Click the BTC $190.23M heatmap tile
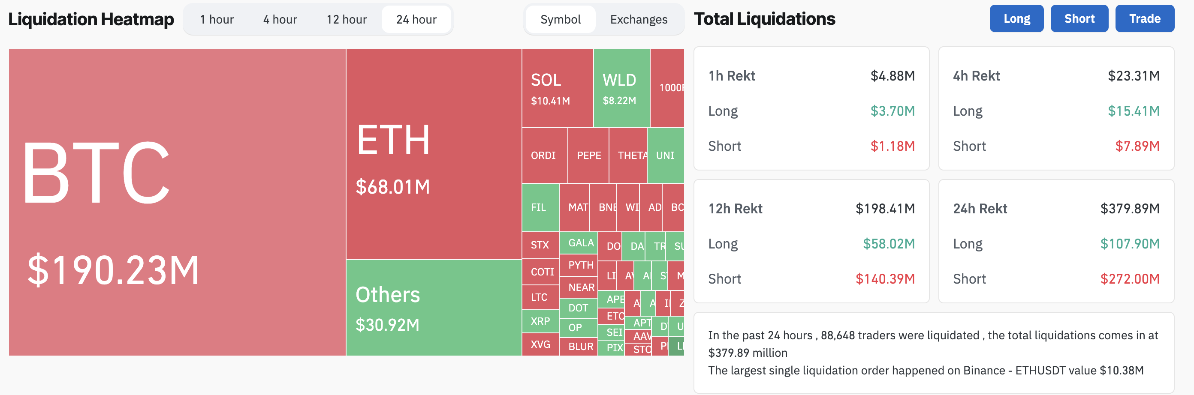 coord(177,202)
